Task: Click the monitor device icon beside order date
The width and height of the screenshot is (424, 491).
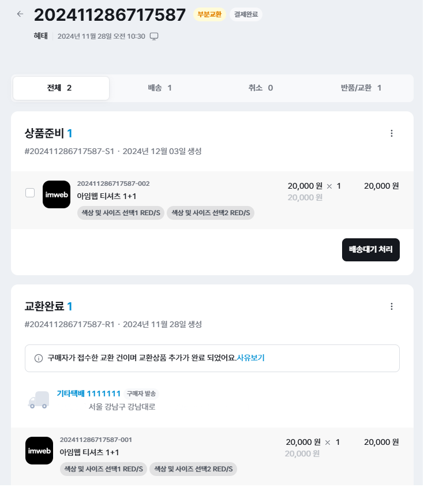Action: [154, 36]
